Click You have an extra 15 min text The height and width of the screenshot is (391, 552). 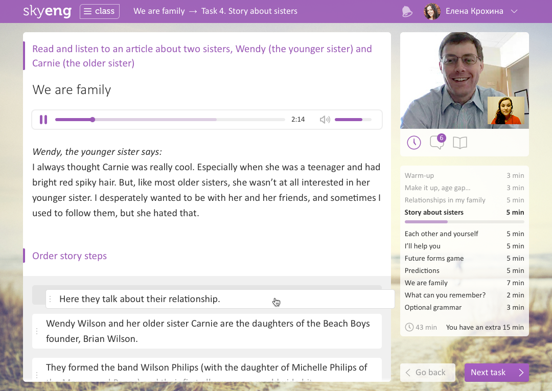coord(485,327)
